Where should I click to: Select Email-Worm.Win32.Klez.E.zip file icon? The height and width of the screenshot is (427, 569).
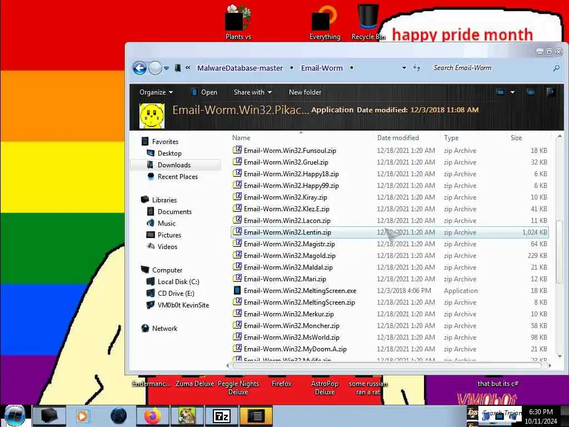tap(237, 208)
